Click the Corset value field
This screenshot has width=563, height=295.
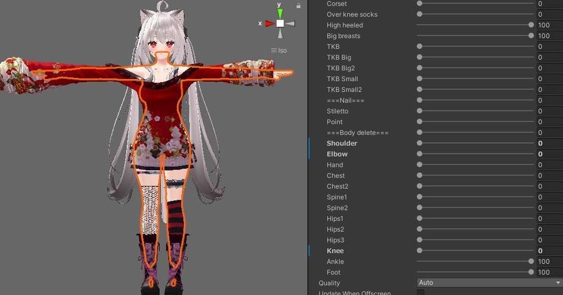[x=550, y=4]
